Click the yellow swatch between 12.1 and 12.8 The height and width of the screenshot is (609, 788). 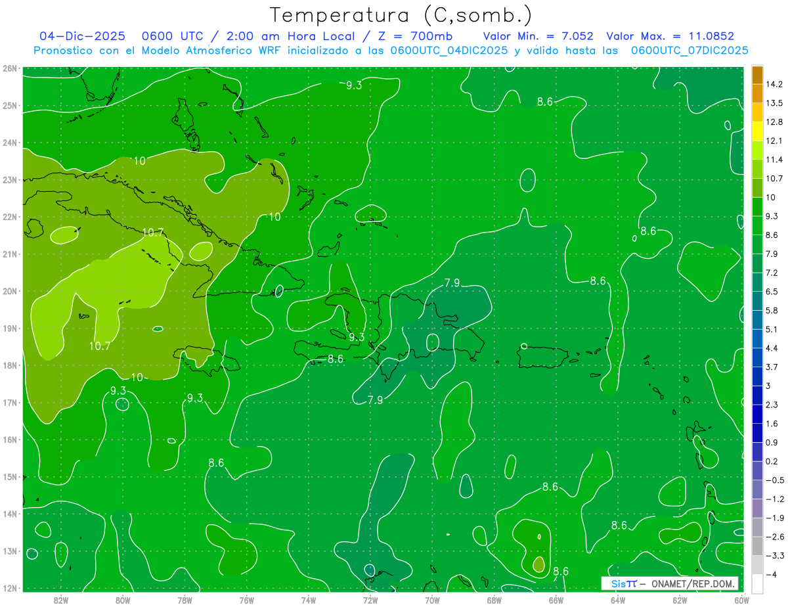tap(757, 131)
